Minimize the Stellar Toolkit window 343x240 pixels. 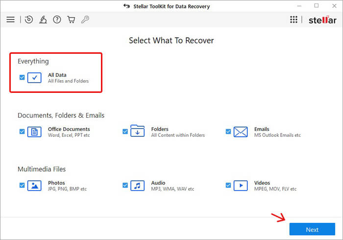(x=299, y=6)
